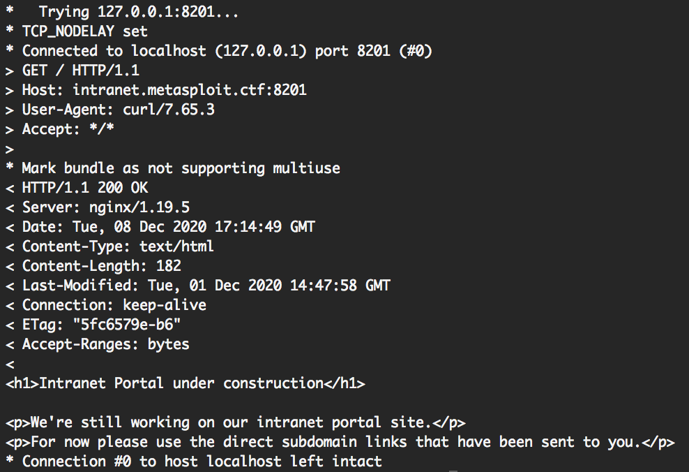Click the Accept: */* header line
The height and width of the screenshot is (472, 689).
pyautogui.click(x=68, y=129)
